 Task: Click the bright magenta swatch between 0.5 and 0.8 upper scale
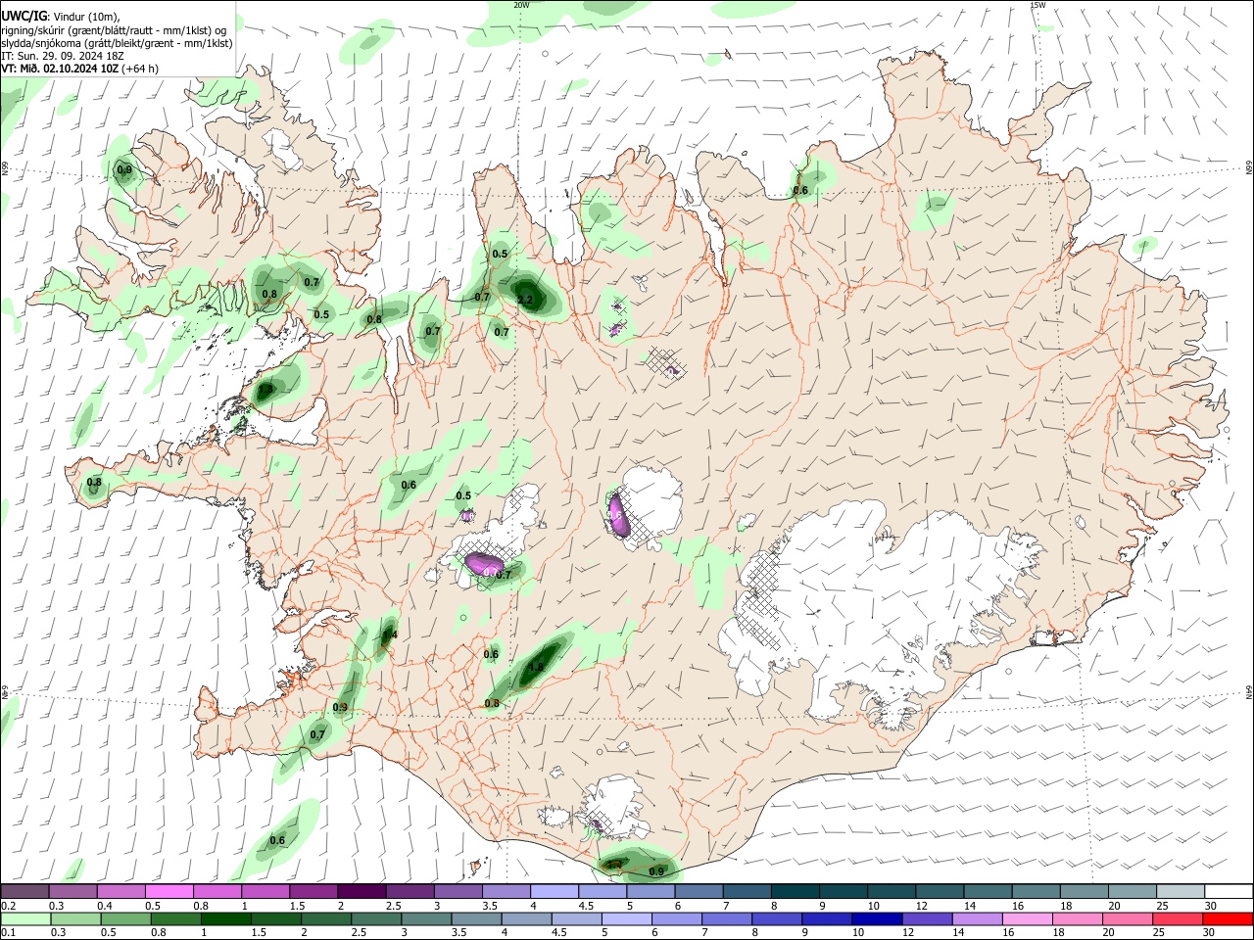point(169,892)
